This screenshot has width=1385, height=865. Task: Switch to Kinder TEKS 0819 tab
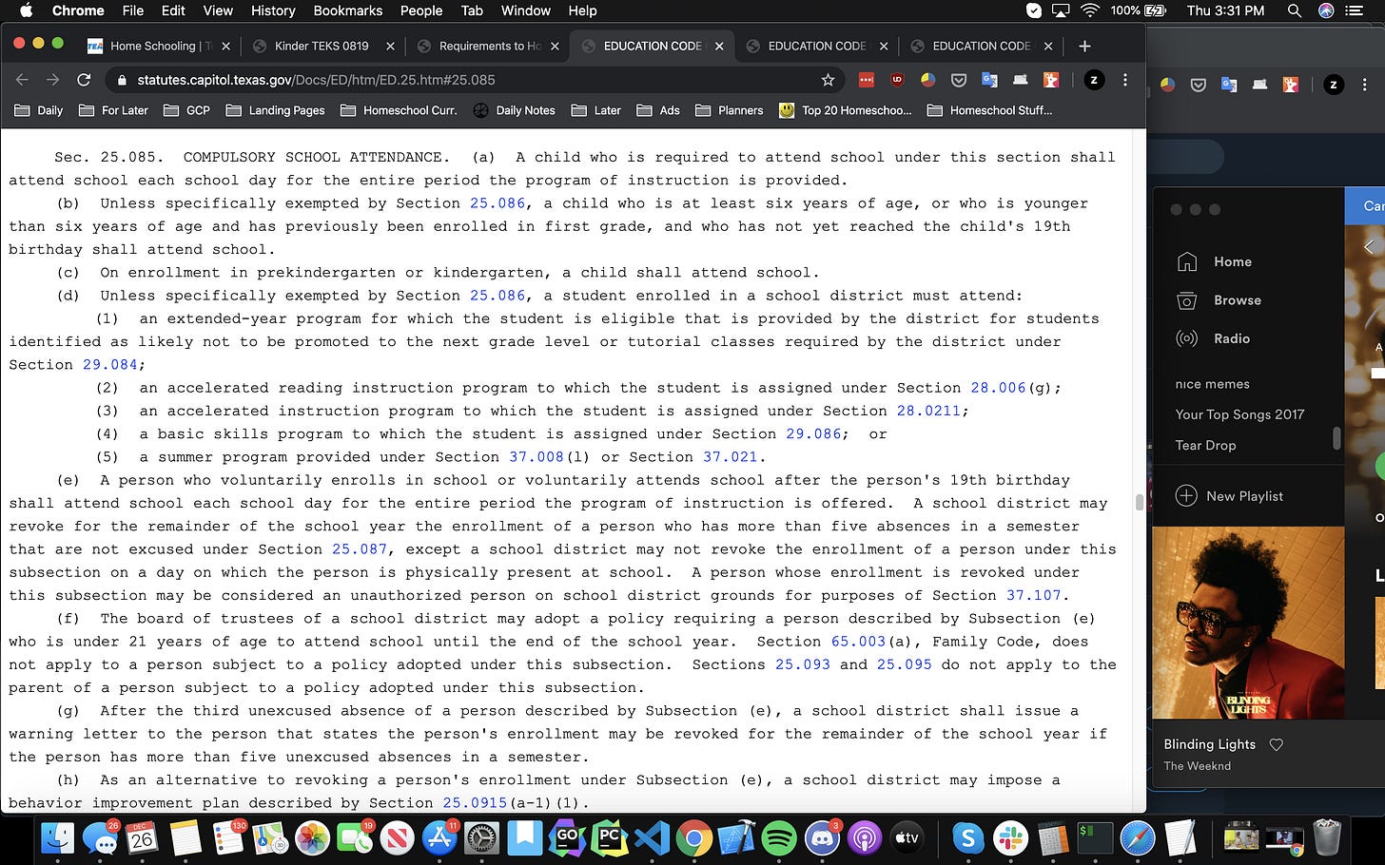tap(322, 46)
